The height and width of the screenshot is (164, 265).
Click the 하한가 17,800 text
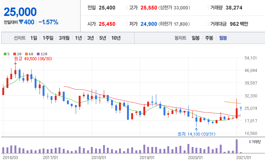click(x=174, y=24)
